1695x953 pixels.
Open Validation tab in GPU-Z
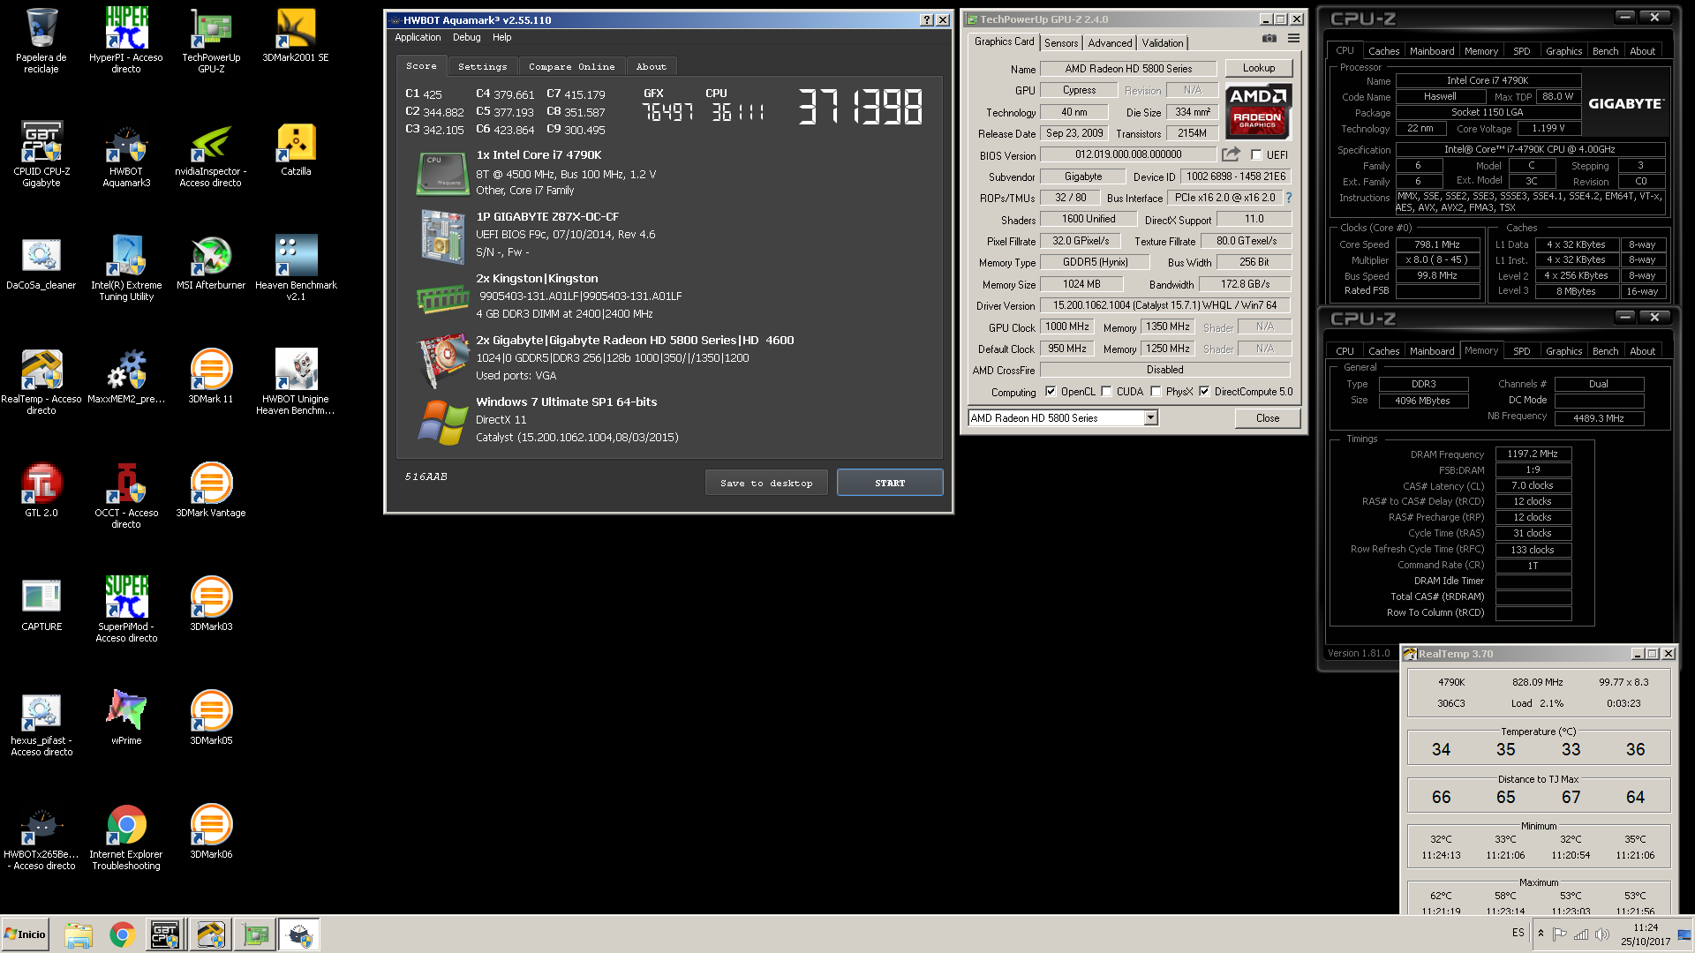pyautogui.click(x=1163, y=42)
